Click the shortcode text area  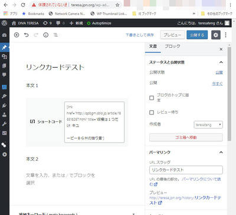(94, 122)
